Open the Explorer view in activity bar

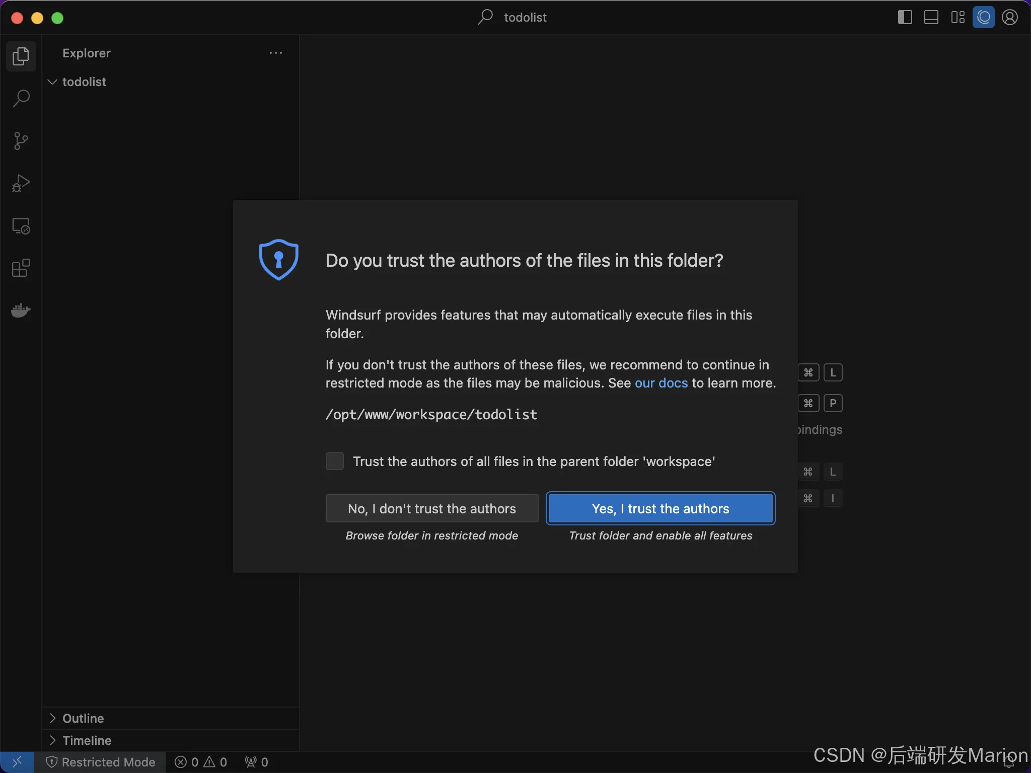pyautogui.click(x=21, y=56)
